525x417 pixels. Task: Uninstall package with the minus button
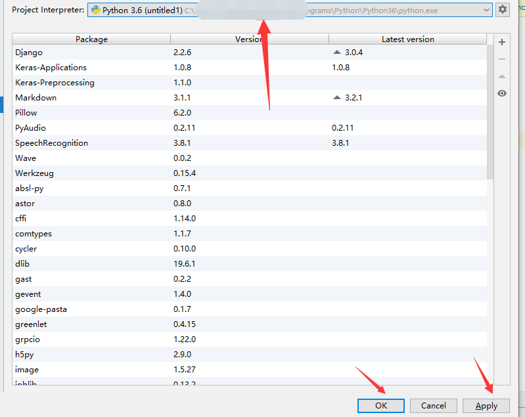coord(502,59)
